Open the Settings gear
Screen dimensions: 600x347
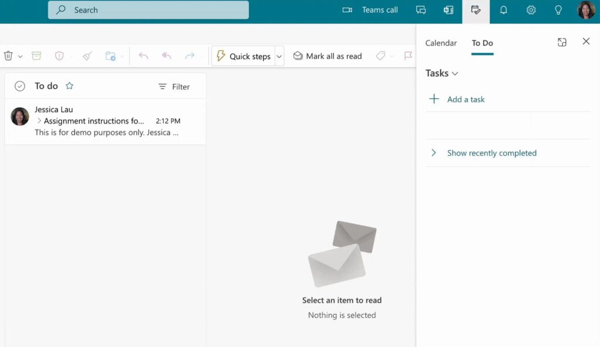tap(531, 10)
